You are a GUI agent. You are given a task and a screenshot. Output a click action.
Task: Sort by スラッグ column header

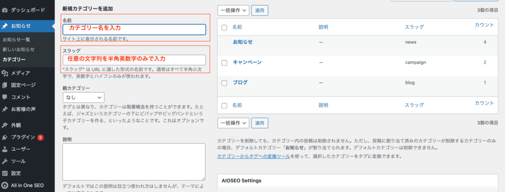414,27
